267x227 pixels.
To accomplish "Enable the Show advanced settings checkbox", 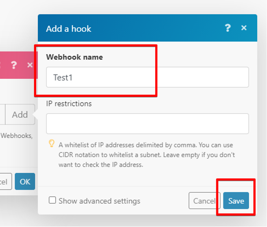I will click(x=52, y=200).
